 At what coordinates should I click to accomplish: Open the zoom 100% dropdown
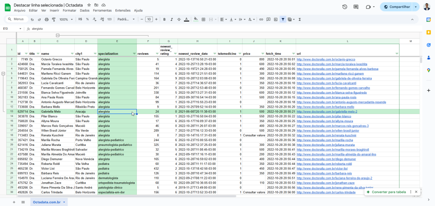point(66,19)
